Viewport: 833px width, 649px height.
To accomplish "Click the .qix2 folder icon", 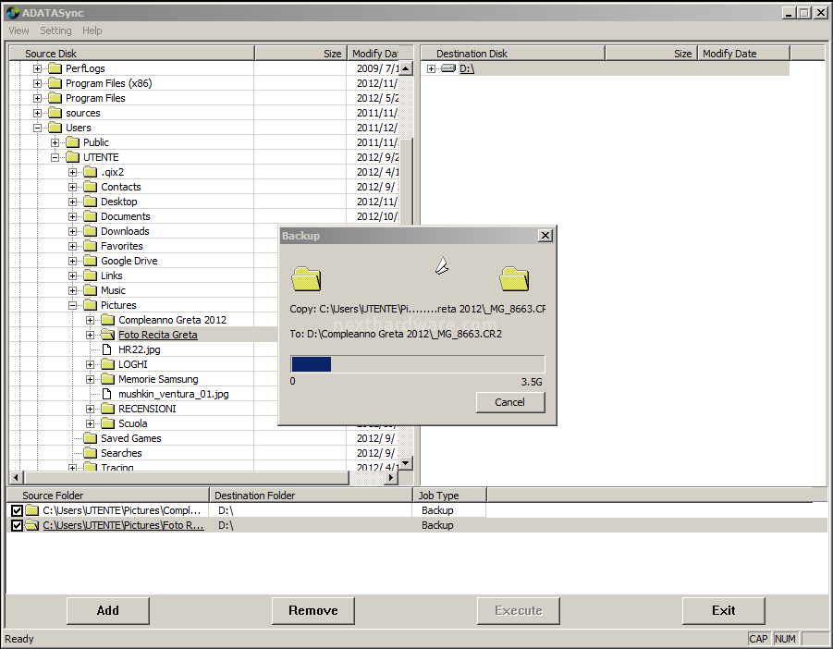I will point(91,173).
